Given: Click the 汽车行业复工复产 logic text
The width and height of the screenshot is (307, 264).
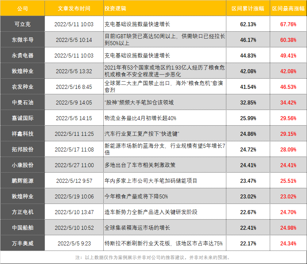Looking at the screenshot, I should pos(142,134).
